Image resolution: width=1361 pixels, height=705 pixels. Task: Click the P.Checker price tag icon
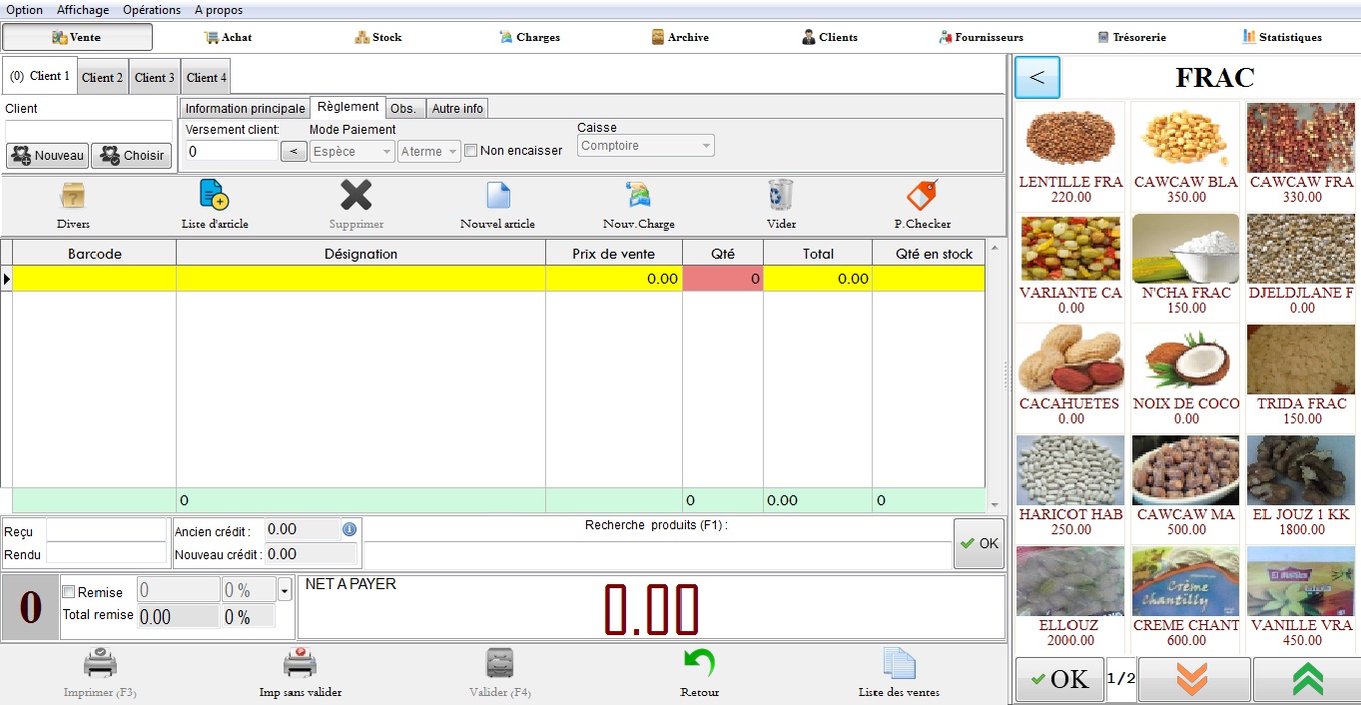(x=922, y=196)
